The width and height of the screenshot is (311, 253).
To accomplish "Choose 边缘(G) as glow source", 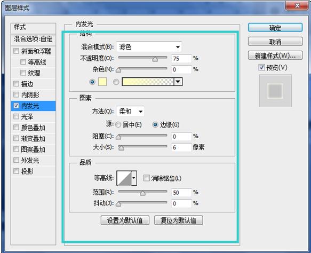I will pyautogui.click(x=155, y=124).
